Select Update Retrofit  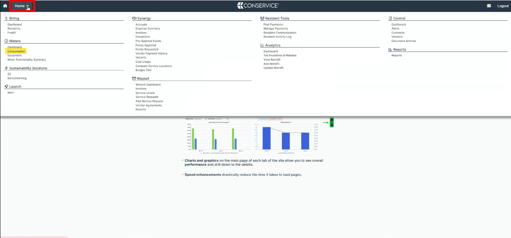[x=274, y=68]
